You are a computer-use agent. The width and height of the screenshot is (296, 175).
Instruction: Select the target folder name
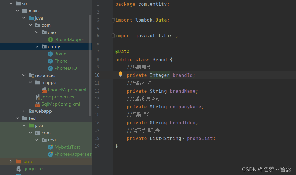28,162
